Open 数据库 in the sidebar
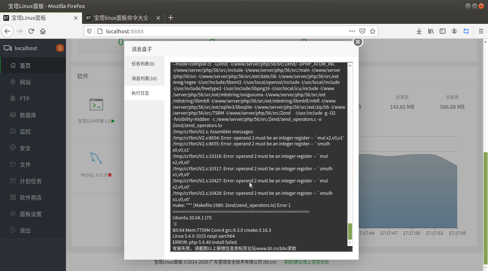 click(x=33, y=115)
